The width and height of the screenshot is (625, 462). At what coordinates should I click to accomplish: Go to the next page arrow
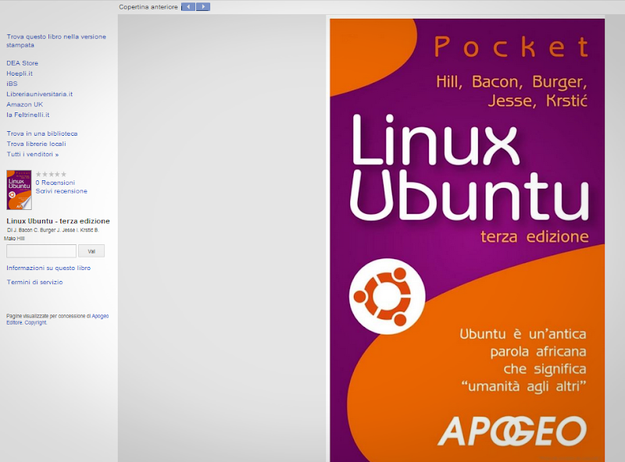[203, 7]
